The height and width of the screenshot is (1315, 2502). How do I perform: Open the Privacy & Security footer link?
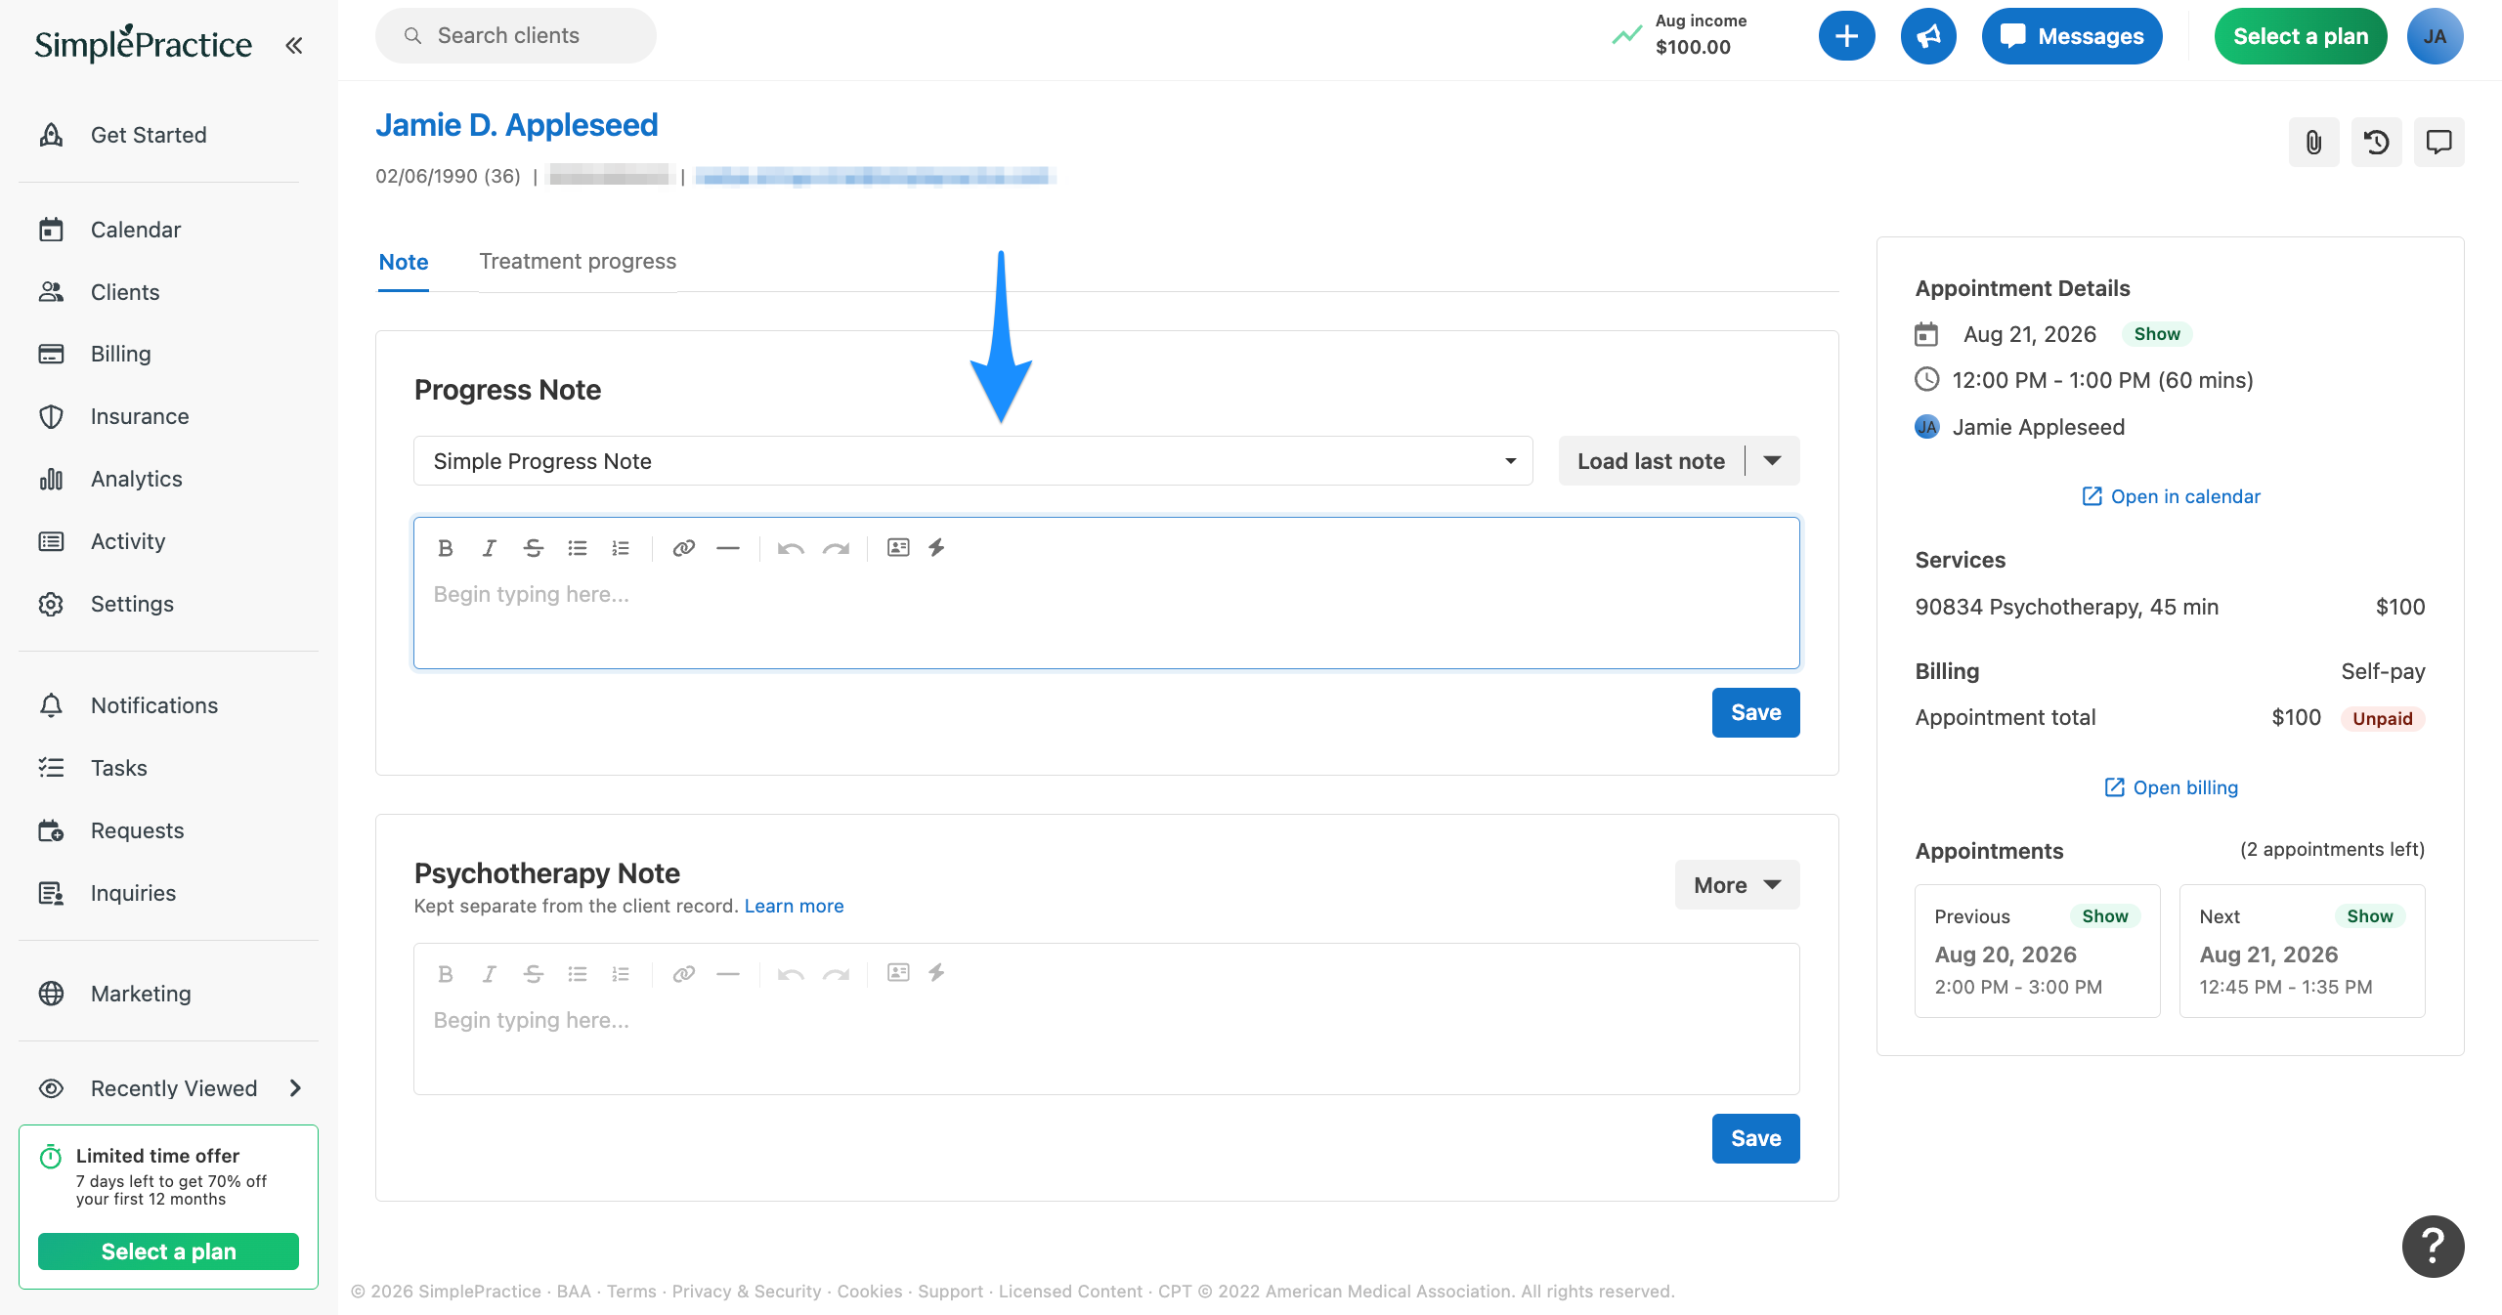(747, 1292)
